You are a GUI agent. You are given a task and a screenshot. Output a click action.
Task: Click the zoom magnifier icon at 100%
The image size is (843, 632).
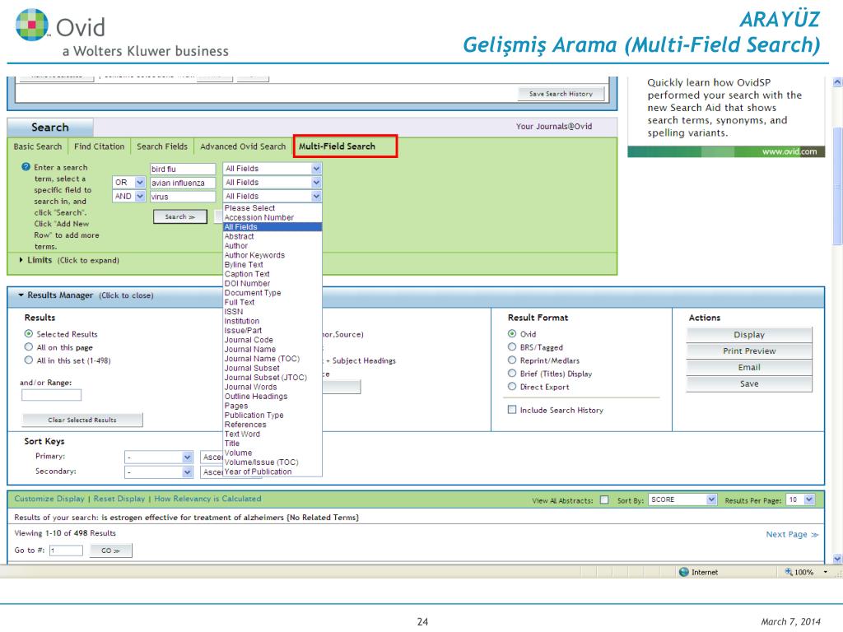coord(789,572)
